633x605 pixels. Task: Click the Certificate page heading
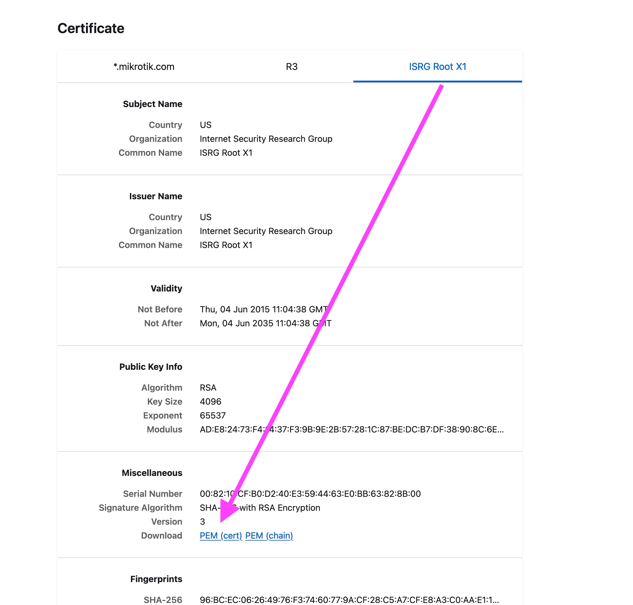(x=91, y=28)
